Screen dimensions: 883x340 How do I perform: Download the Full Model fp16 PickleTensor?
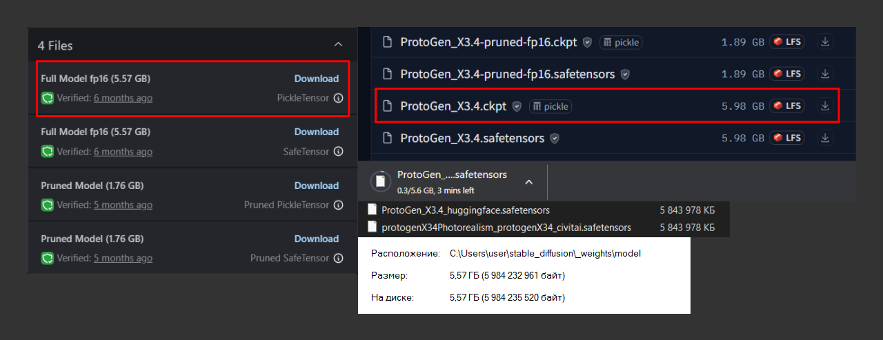point(316,79)
